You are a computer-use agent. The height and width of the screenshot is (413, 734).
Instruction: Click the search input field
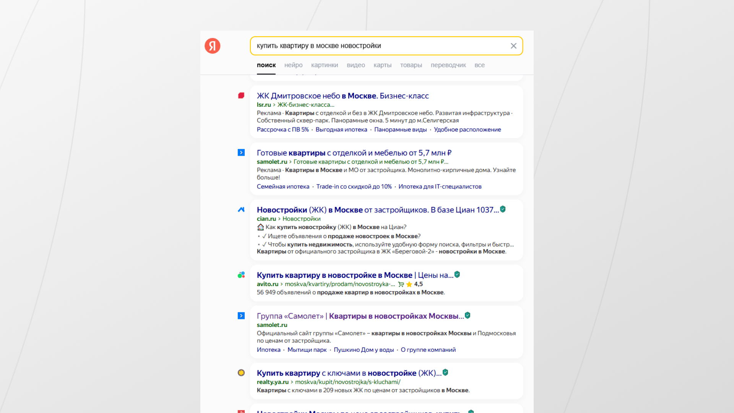[x=386, y=46]
